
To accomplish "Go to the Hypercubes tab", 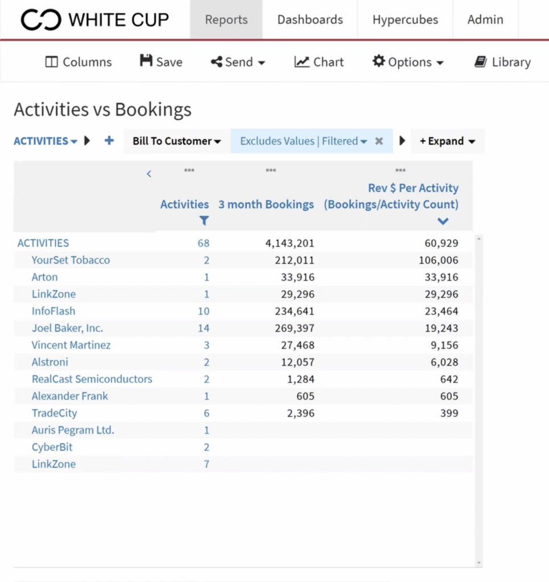I will pyautogui.click(x=405, y=20).
